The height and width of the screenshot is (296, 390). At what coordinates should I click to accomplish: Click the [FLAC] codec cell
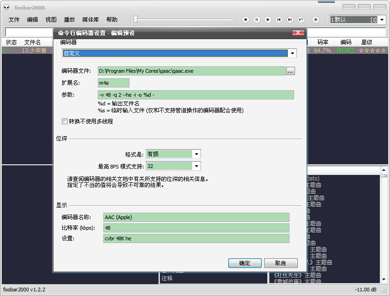pyautogui.click(x=345, y=51)
